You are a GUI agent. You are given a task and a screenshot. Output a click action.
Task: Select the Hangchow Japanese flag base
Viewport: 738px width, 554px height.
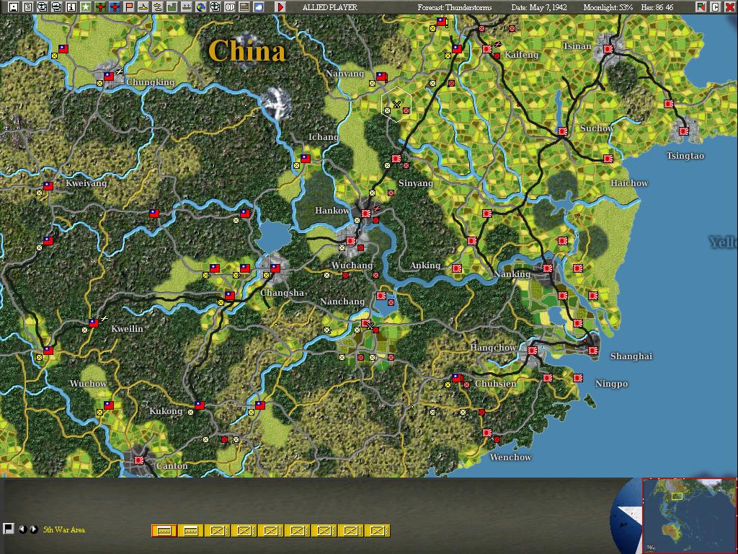click(533, 351)
